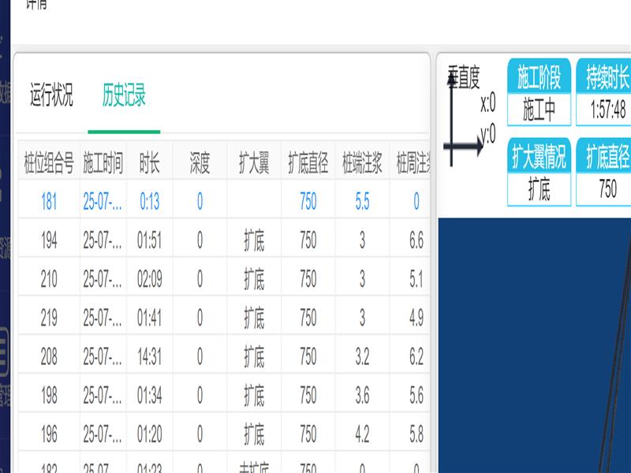Click the 施工阶段 status card

[x=539, y=93]
